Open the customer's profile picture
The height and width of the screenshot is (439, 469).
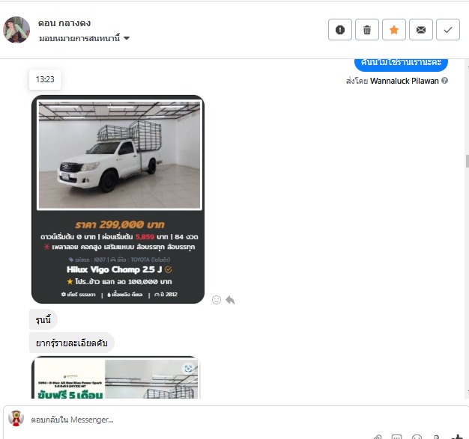click(x=16, y=30)
